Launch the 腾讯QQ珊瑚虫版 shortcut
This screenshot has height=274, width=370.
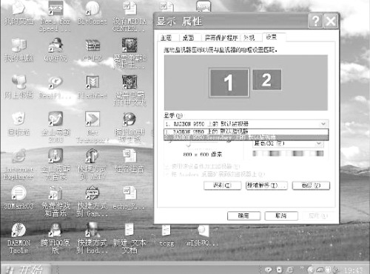[129, 127]
